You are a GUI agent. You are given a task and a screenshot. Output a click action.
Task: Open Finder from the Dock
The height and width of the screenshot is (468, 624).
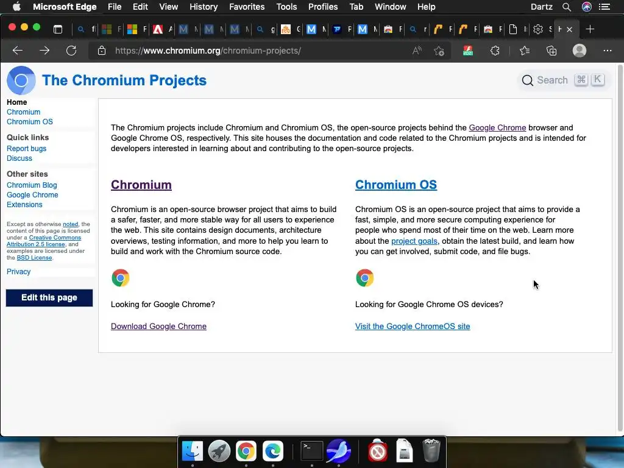pyautogui.click(x=193, y=451)
